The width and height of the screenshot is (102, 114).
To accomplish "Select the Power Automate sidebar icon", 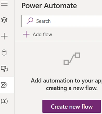I will [4, 85].
